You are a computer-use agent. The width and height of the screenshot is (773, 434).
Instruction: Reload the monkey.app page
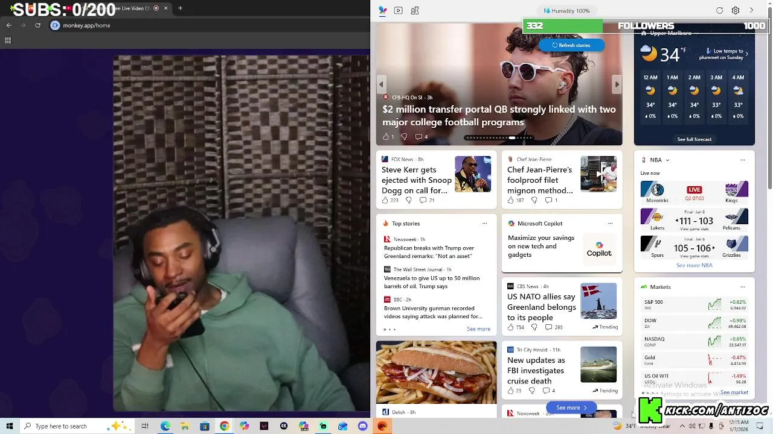37,25
